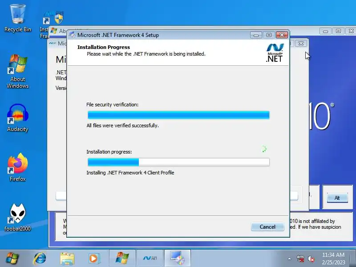Maximize the About Windows background window
The image size is (356, 267).
(x=338, y=31)
